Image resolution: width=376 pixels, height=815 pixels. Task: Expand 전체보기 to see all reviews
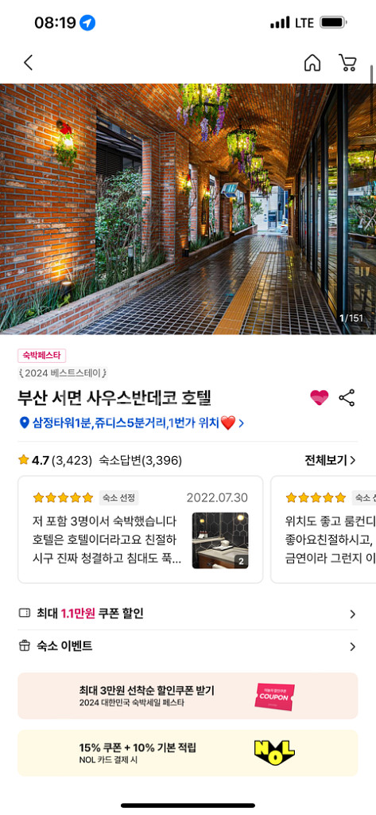[330, 460]
